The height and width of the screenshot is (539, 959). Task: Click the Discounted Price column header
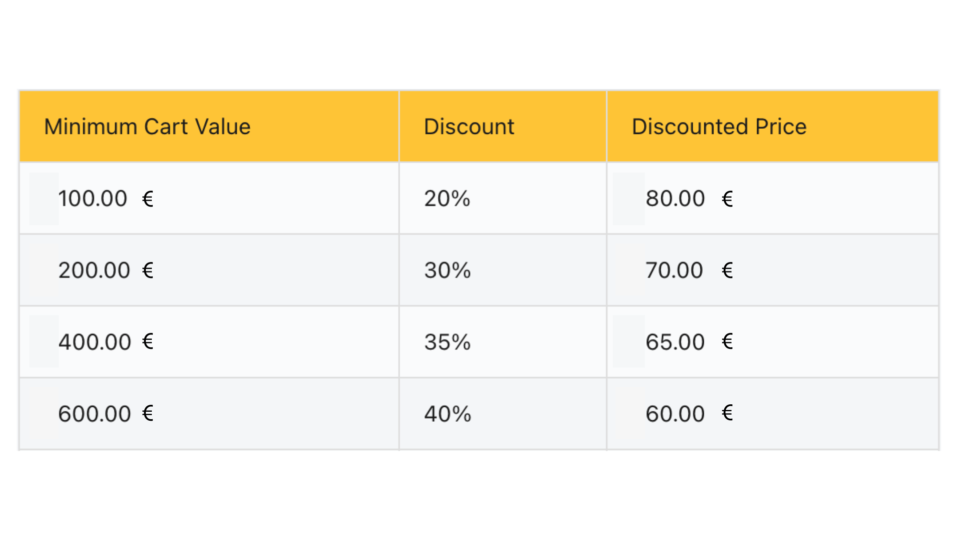pyautogui.click(x=773, y=126)
